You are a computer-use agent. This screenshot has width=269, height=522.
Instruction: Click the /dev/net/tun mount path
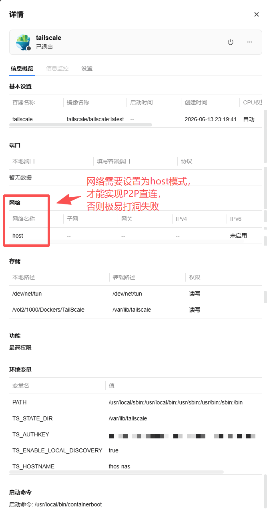click(x=127, y=294)
